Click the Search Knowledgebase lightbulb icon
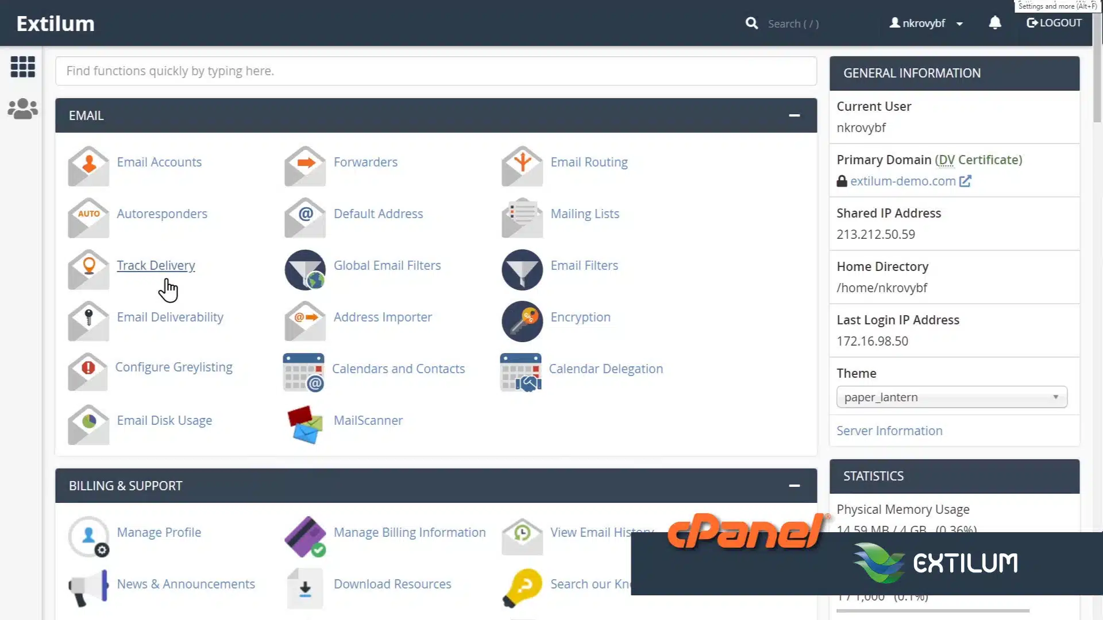 pyautogui.click(x=522, y=588)
